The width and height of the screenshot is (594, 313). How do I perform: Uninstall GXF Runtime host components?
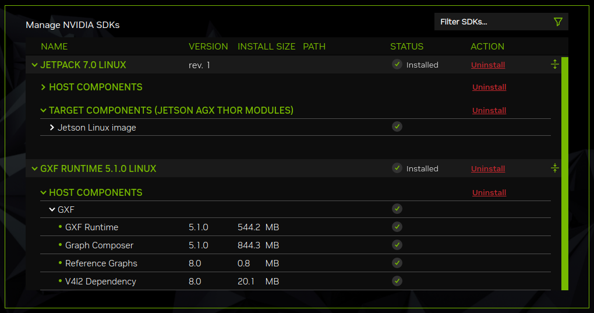point(489,193)
